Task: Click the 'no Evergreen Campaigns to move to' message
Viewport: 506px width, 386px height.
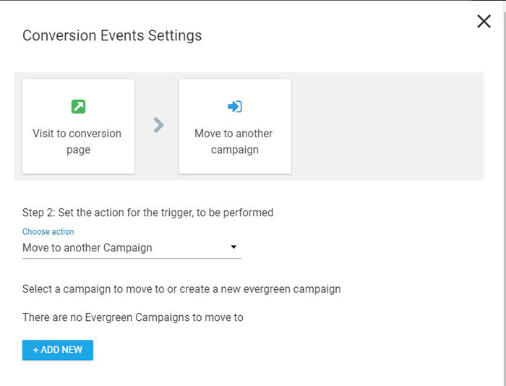Action: pos(132,317)
